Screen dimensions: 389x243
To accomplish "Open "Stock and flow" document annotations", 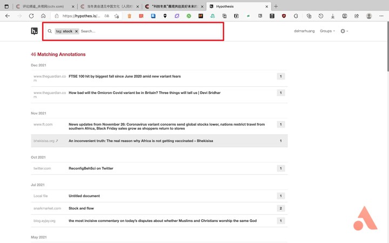I will [81, 208].
